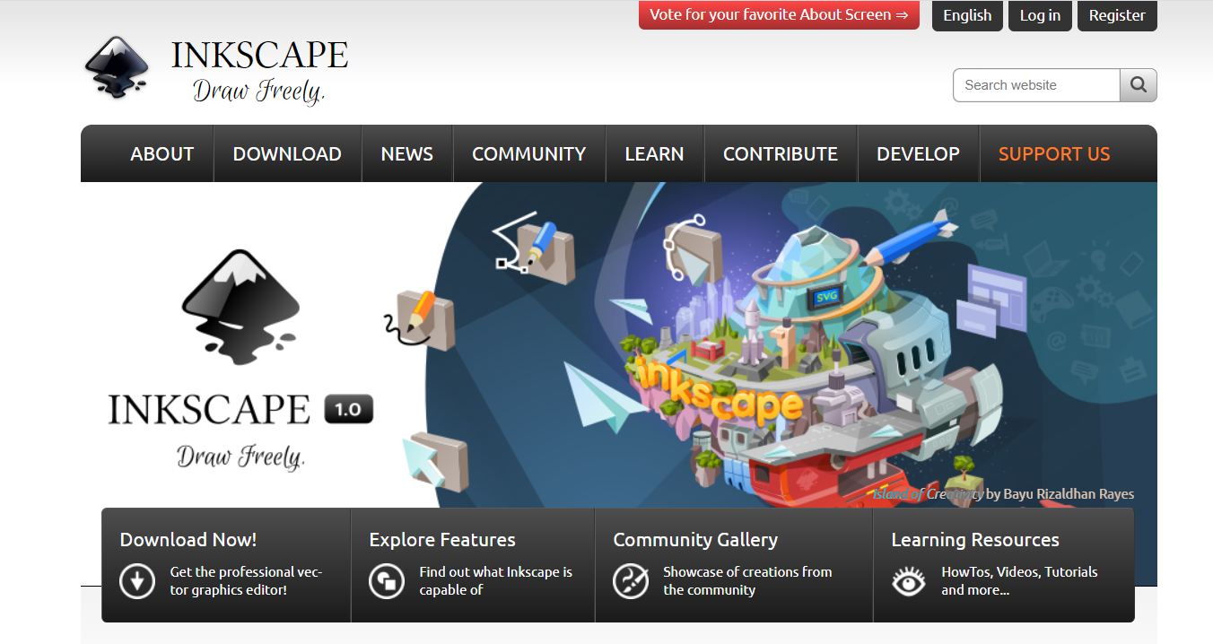Click the magnifying glass search icon

point(1139,85)
